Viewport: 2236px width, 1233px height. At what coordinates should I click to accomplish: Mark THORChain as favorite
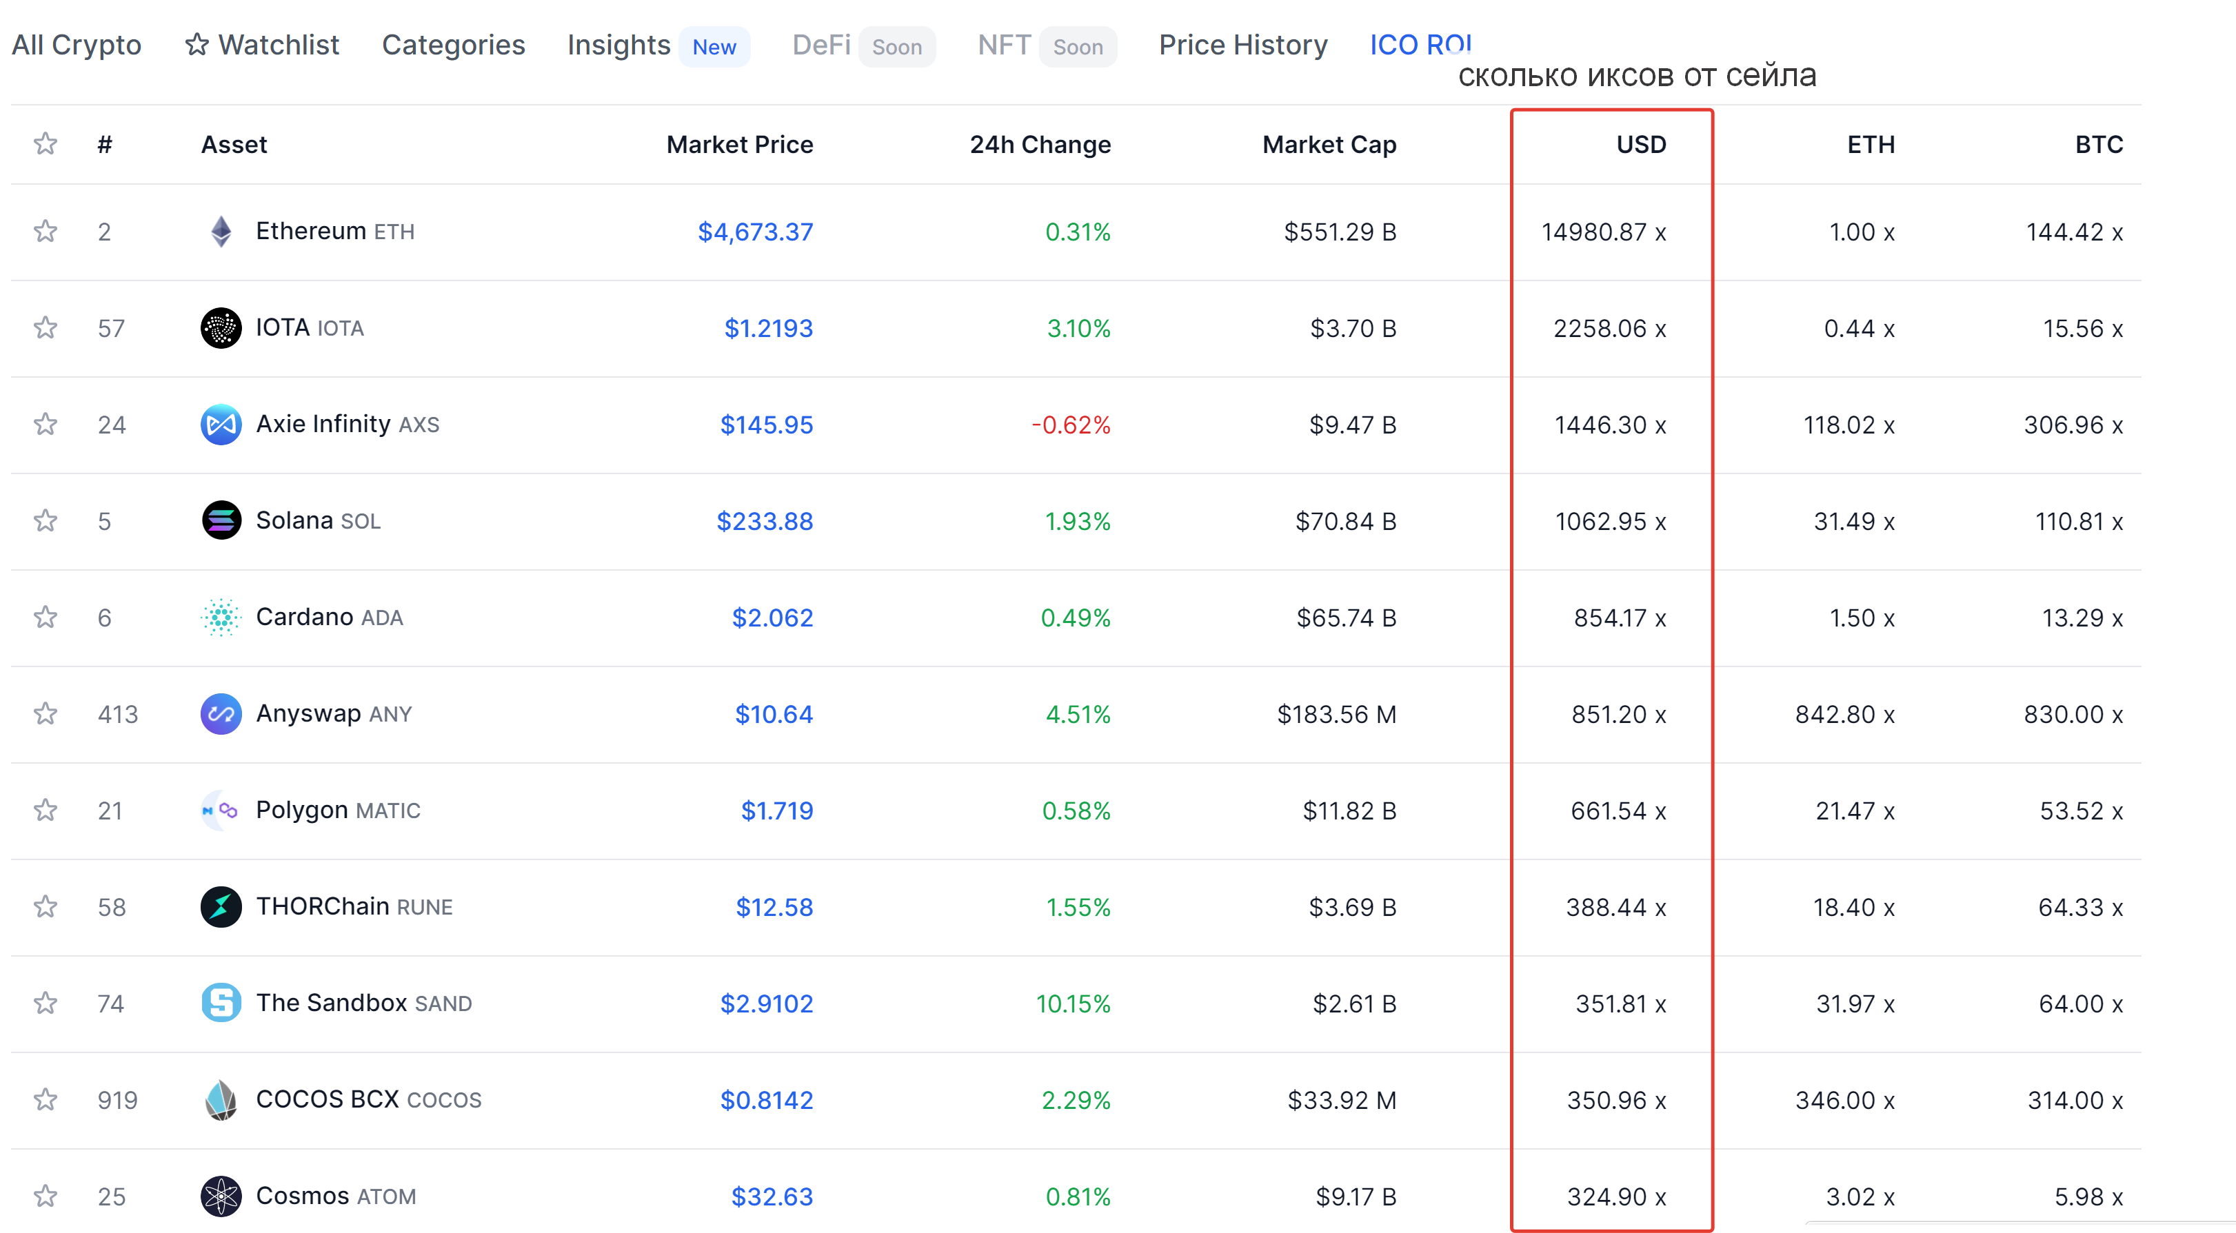click(45, 907)
